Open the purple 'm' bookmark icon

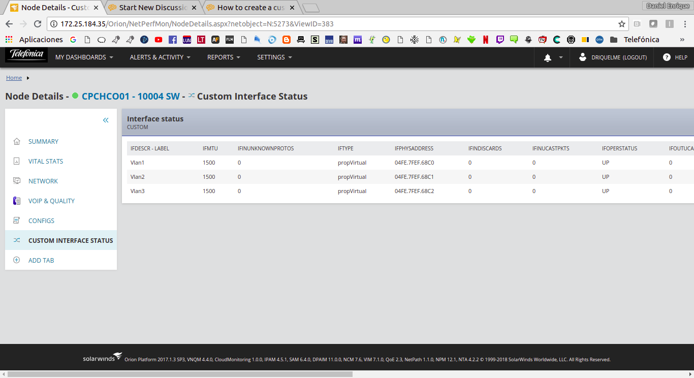(x=358, y=40)
